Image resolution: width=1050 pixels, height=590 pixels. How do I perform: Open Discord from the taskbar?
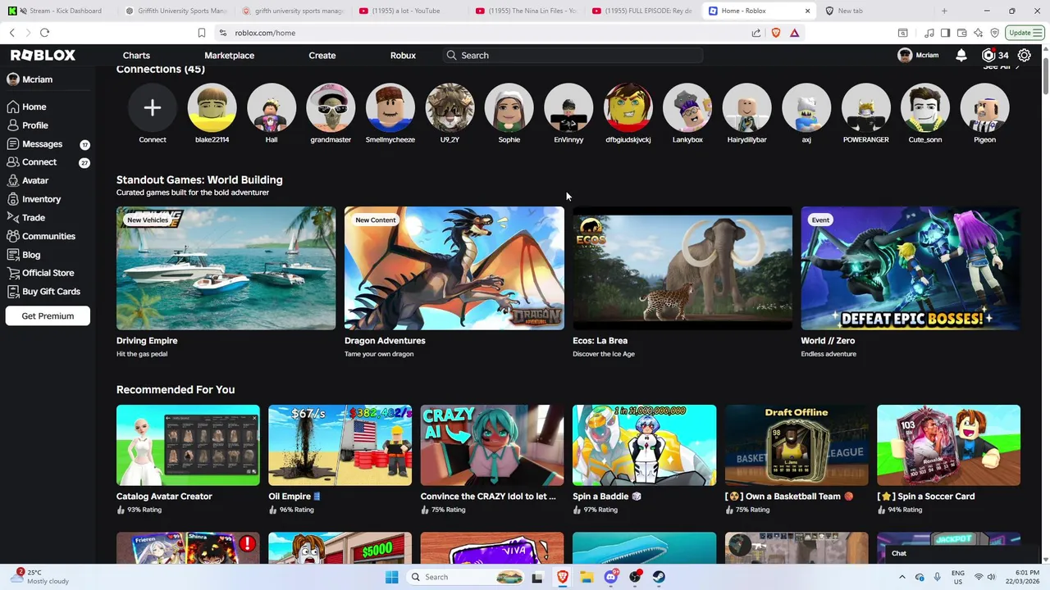pos(611,577)
